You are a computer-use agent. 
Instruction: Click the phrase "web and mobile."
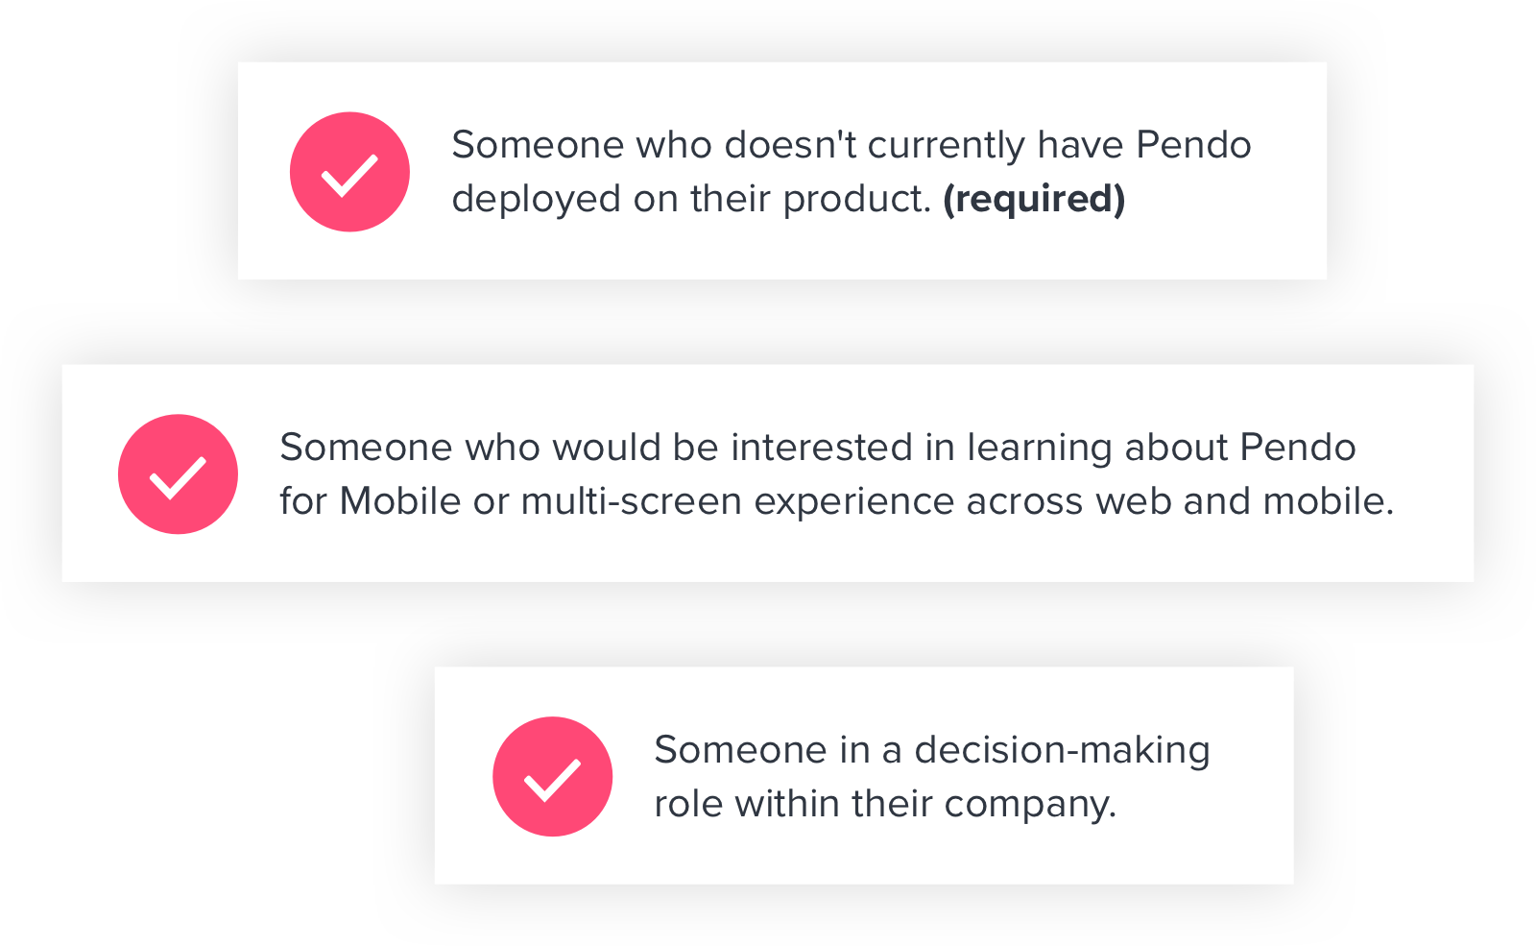point(1245,501)
